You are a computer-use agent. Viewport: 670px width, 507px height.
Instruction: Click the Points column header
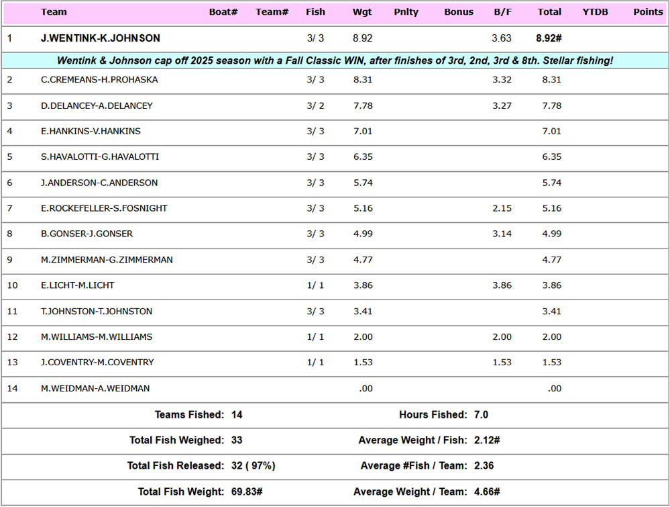648,11
